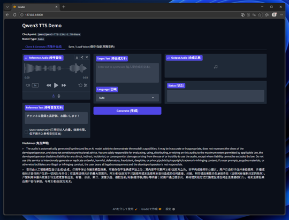Open the browser settings and more menu
Image resolution: width=289 pixels, height=220 pixels.
[x=282, y=15]
